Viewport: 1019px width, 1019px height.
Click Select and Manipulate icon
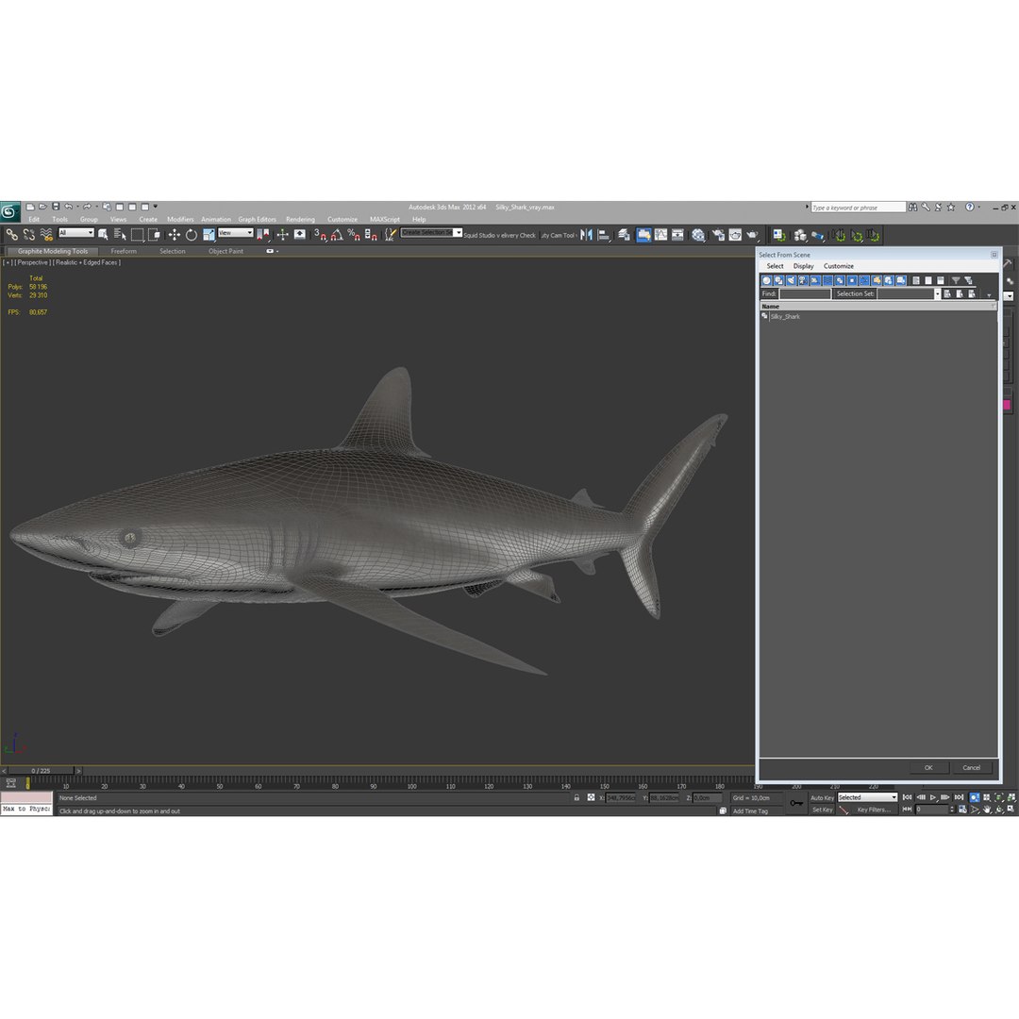point(282,235)
